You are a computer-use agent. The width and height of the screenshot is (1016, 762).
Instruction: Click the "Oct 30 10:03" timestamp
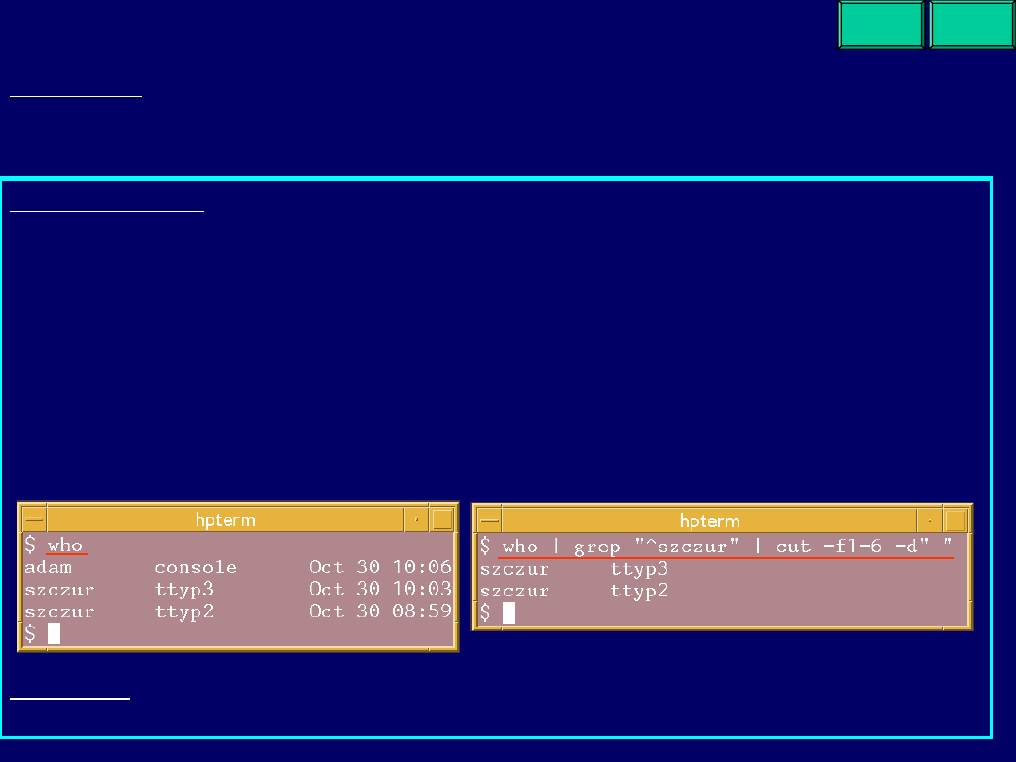pyautogui.click(x=380, y=589)
